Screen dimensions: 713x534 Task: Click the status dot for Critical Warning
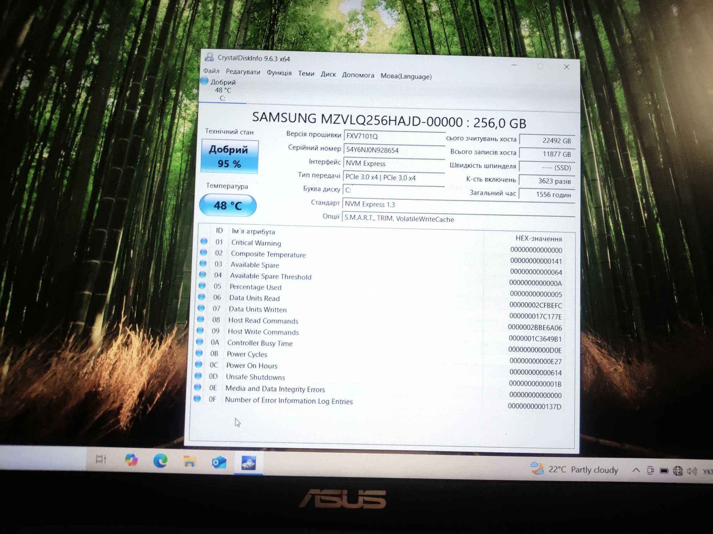pyautogui.click(x=204, y=241)
